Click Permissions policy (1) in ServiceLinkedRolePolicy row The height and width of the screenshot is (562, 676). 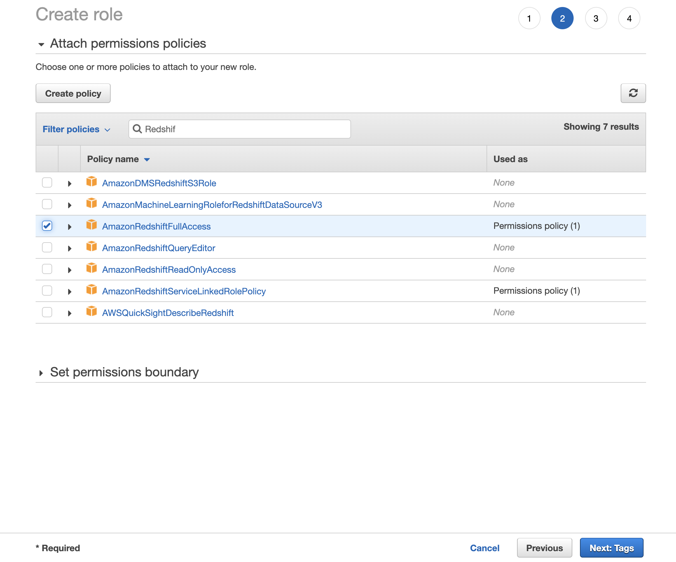pyautogui.click(x=537, y=290)
